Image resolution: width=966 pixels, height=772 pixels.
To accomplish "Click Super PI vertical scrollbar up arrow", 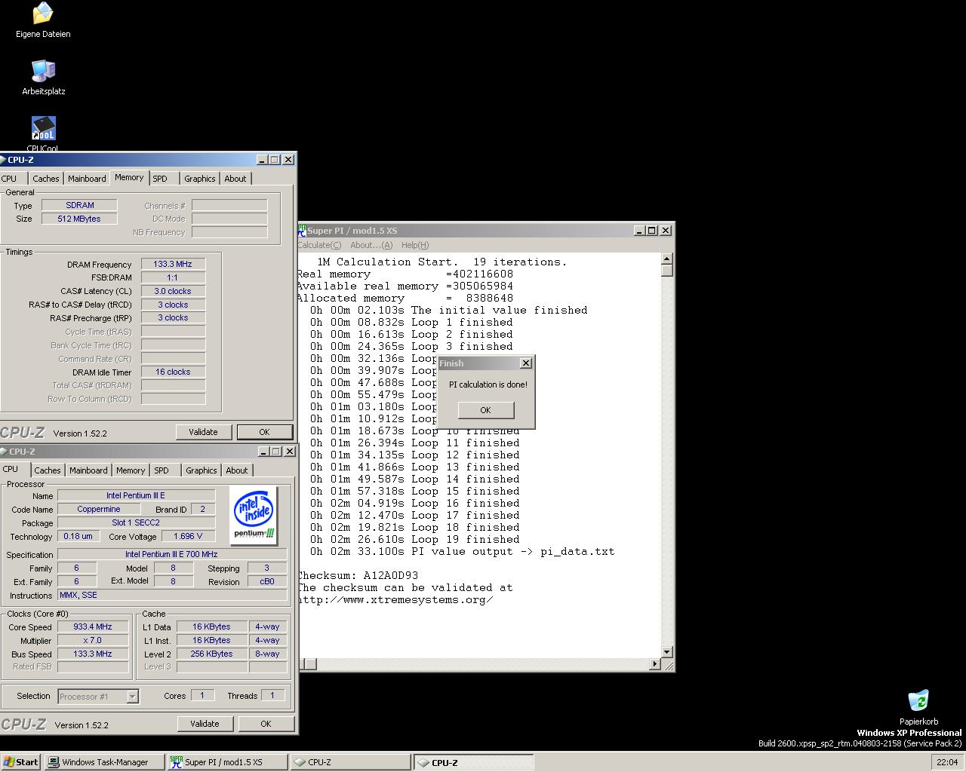I will [x=666, y=259].
